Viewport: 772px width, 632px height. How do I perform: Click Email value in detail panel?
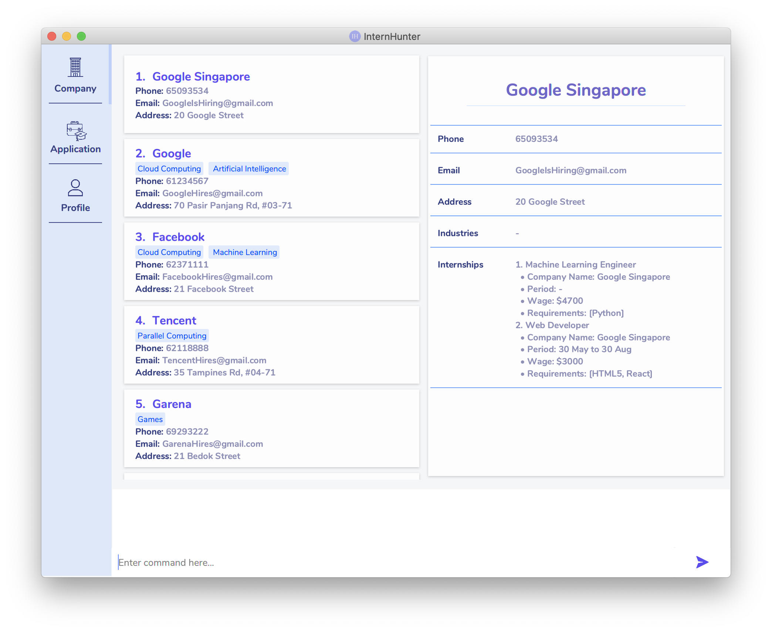[x=571, y=170]
